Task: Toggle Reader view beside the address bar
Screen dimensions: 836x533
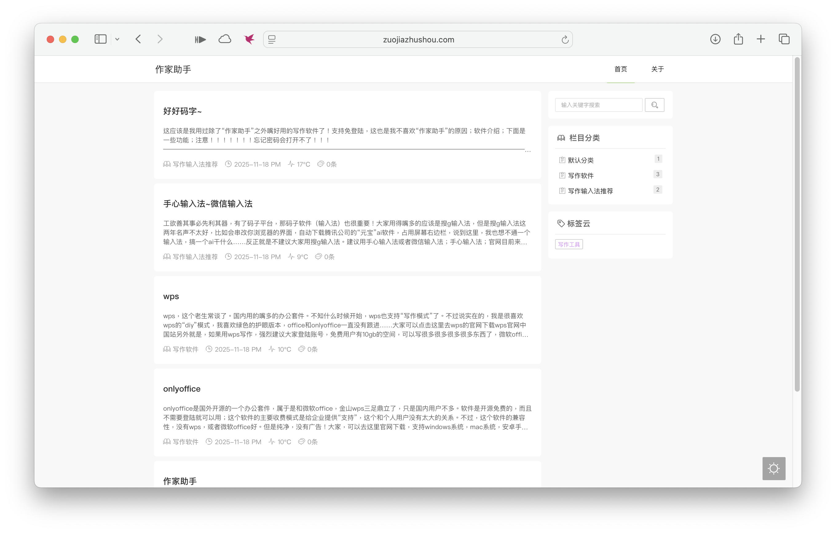Action: 272,39
